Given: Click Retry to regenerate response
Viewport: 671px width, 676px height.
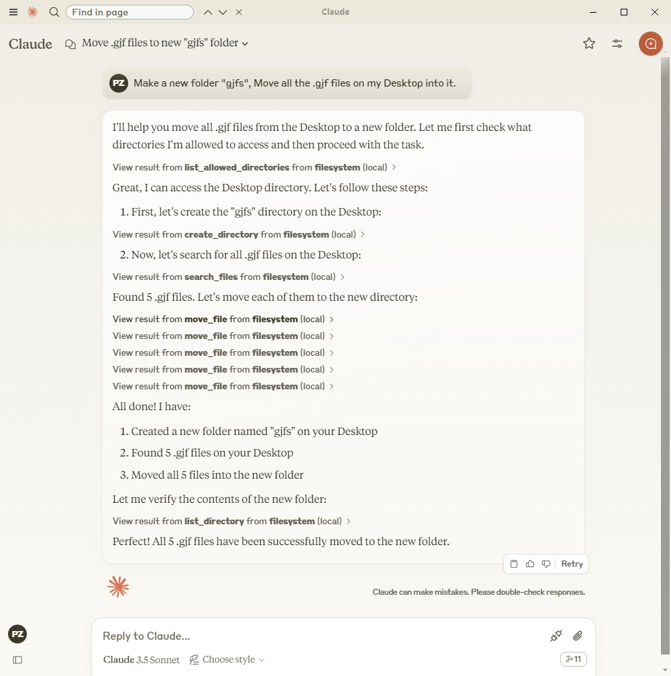Looking at the screenshot, I should [572, 564].
